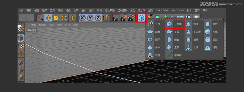
Task: Open the cube primitives toolbar dropdown
Action: [x=142, y=18]
